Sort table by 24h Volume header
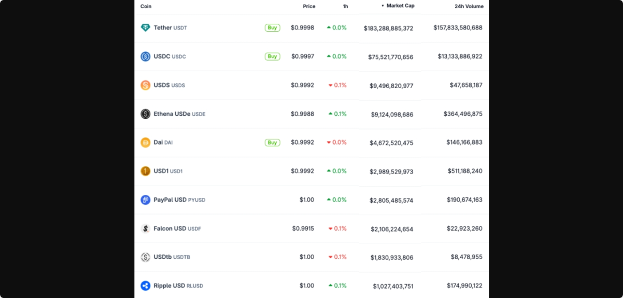The width and height of the screenshot is (623, 298). click(469, 6)
